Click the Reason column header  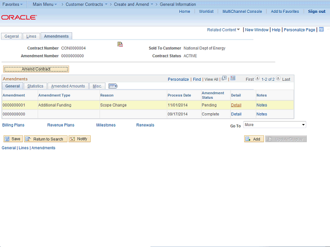(x=107, y=95)
